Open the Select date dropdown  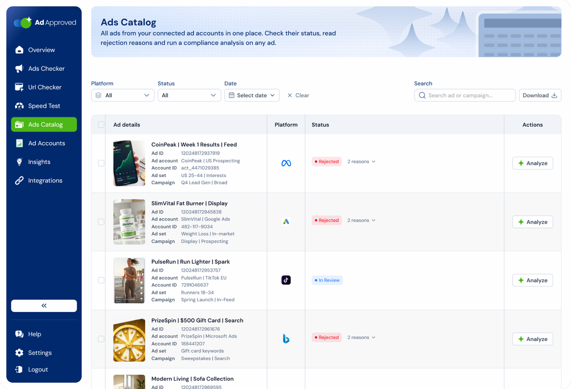click(252, 95)
